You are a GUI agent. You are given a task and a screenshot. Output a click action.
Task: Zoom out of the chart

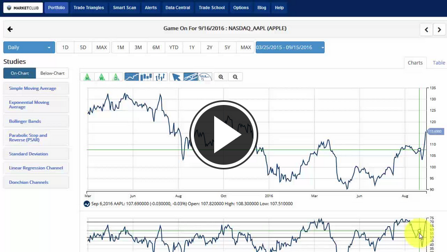click(x=235, y=76)
